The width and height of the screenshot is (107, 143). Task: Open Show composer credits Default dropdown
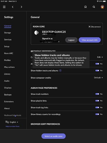tap(98, 78)
